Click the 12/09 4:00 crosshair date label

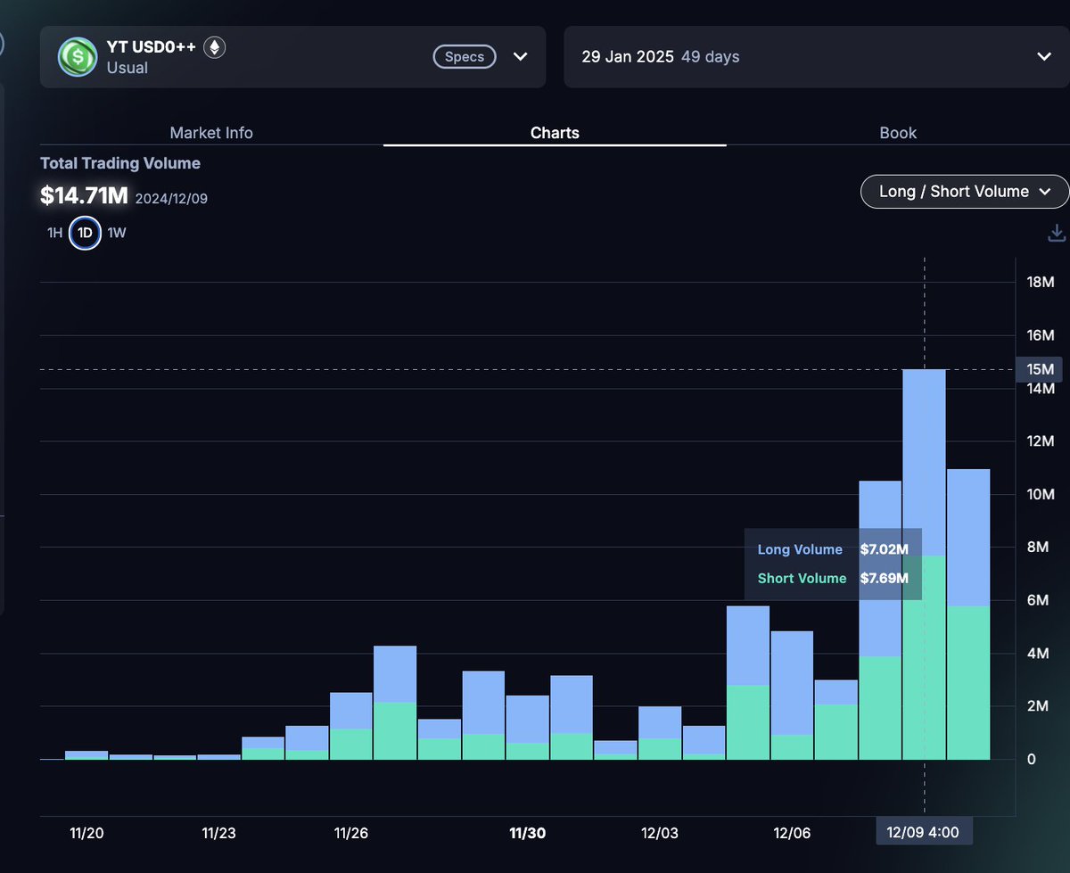pyautogui.click(x=923, y=833)
